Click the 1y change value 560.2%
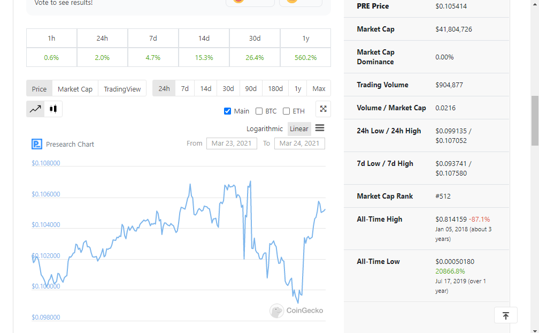Image resolution: width=539 pixels, height=333 pixels. (x=306, y=57)
